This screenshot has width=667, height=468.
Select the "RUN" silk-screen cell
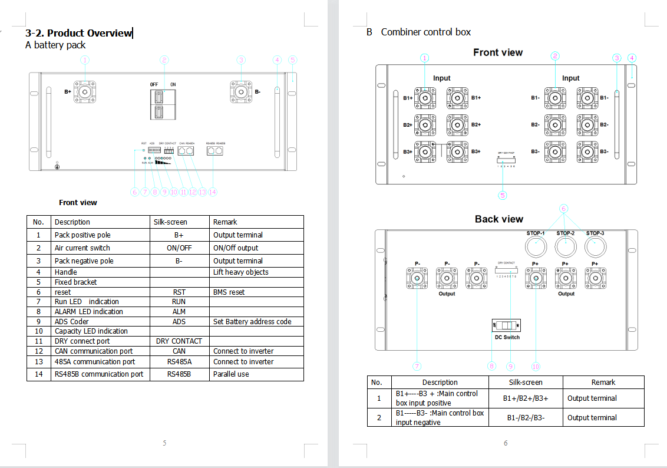click(179, 302)
